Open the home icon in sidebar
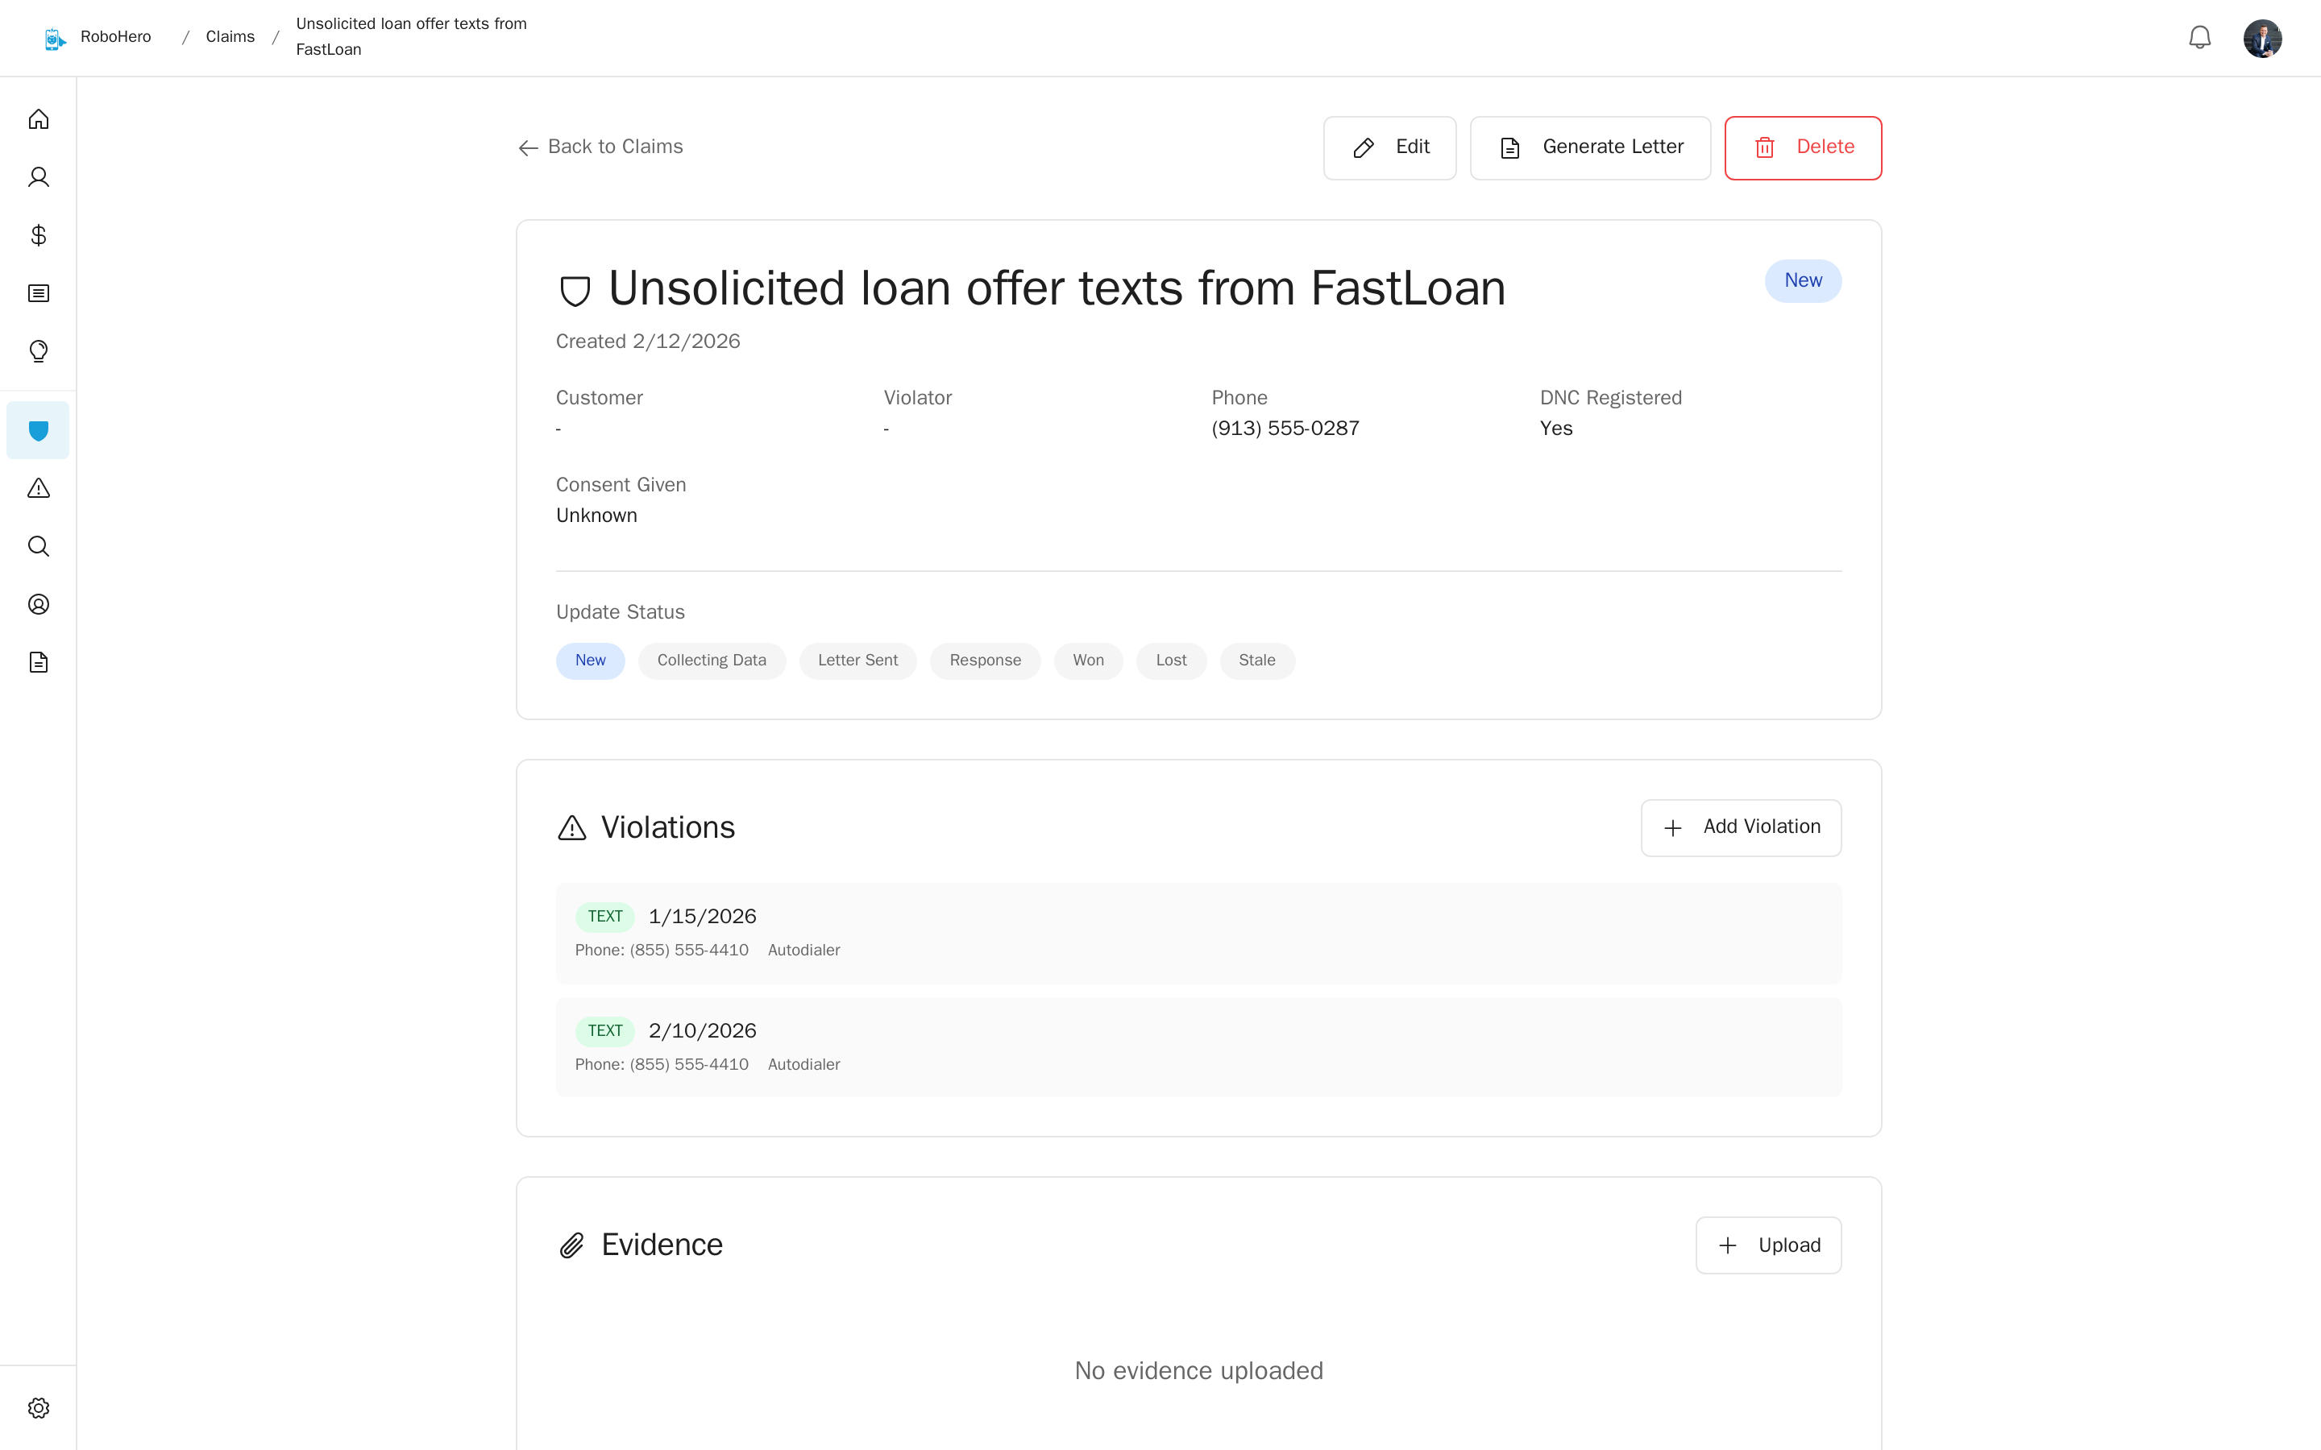This screenshot has height=1450, width=2321. [x=39, y=120]
